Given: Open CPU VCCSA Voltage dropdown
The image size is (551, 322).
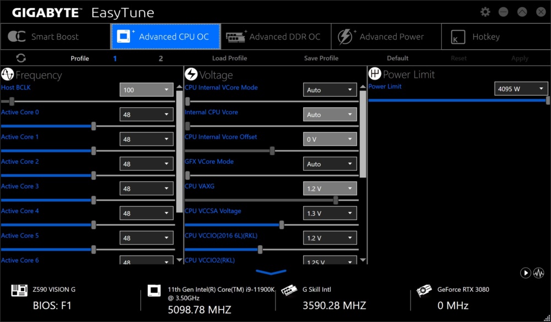Looking at the screenshot, I should (x=329, y=213).
